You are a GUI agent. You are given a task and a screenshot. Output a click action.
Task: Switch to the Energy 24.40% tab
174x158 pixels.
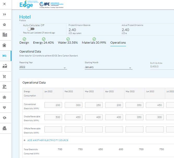pos(43,43)
